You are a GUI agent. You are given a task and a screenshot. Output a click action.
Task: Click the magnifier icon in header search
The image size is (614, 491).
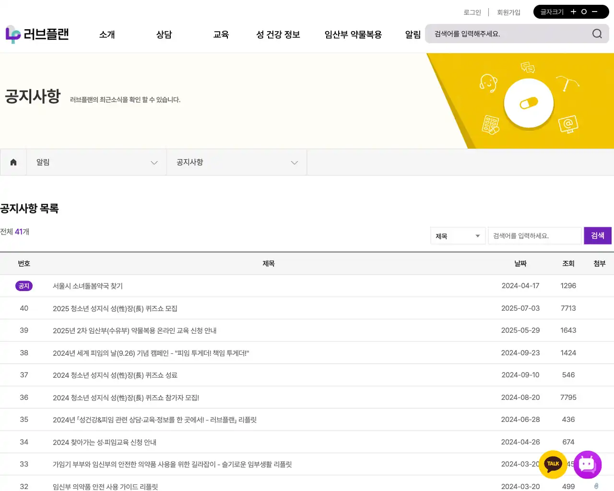point(597,34)
